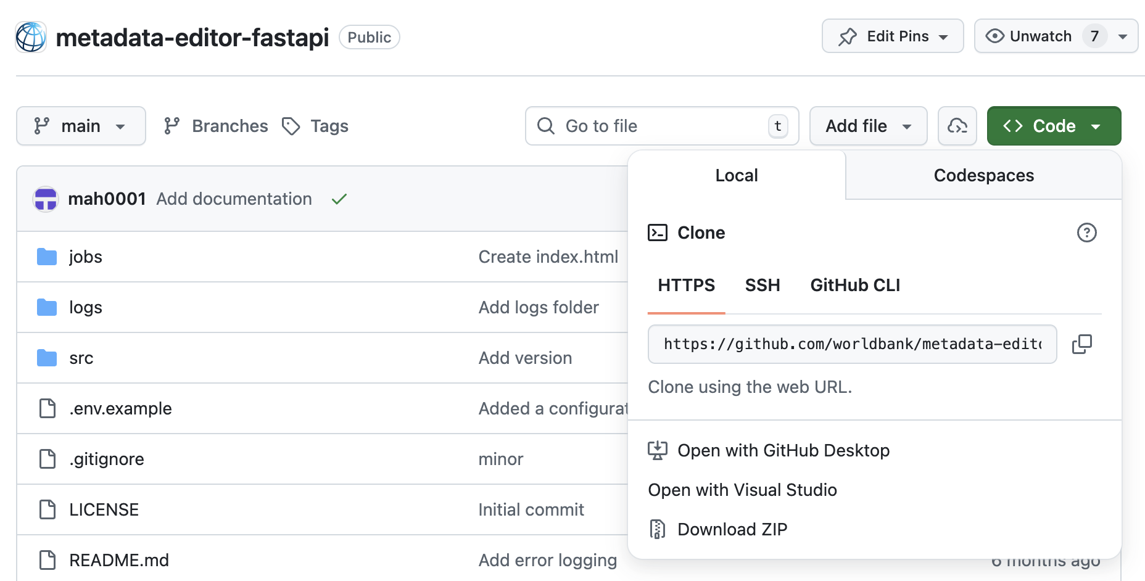1145x581 pixels.
Task: Expand the Add file dropdown
Action: click(867, 126)
